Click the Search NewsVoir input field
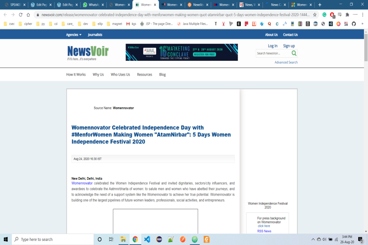Image resolution: width=368 pixels, height=245 pixels. 272,53
